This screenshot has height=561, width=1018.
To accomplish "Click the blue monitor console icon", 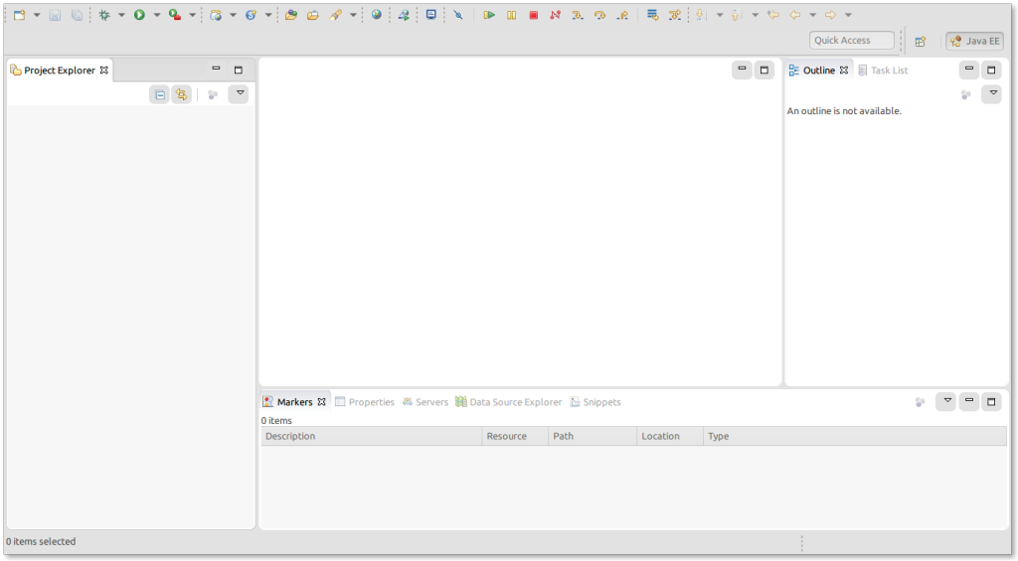I will (431, 15).
